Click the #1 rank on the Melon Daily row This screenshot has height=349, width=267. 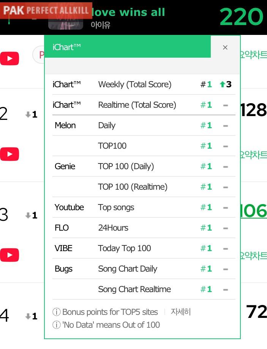coord(206,126)
